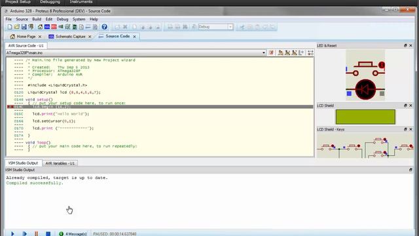Click the highlighted lcd.begin breakpoint line
Image resolution: width=419 pixels, height=236 pixels.
tap(160, 107)
